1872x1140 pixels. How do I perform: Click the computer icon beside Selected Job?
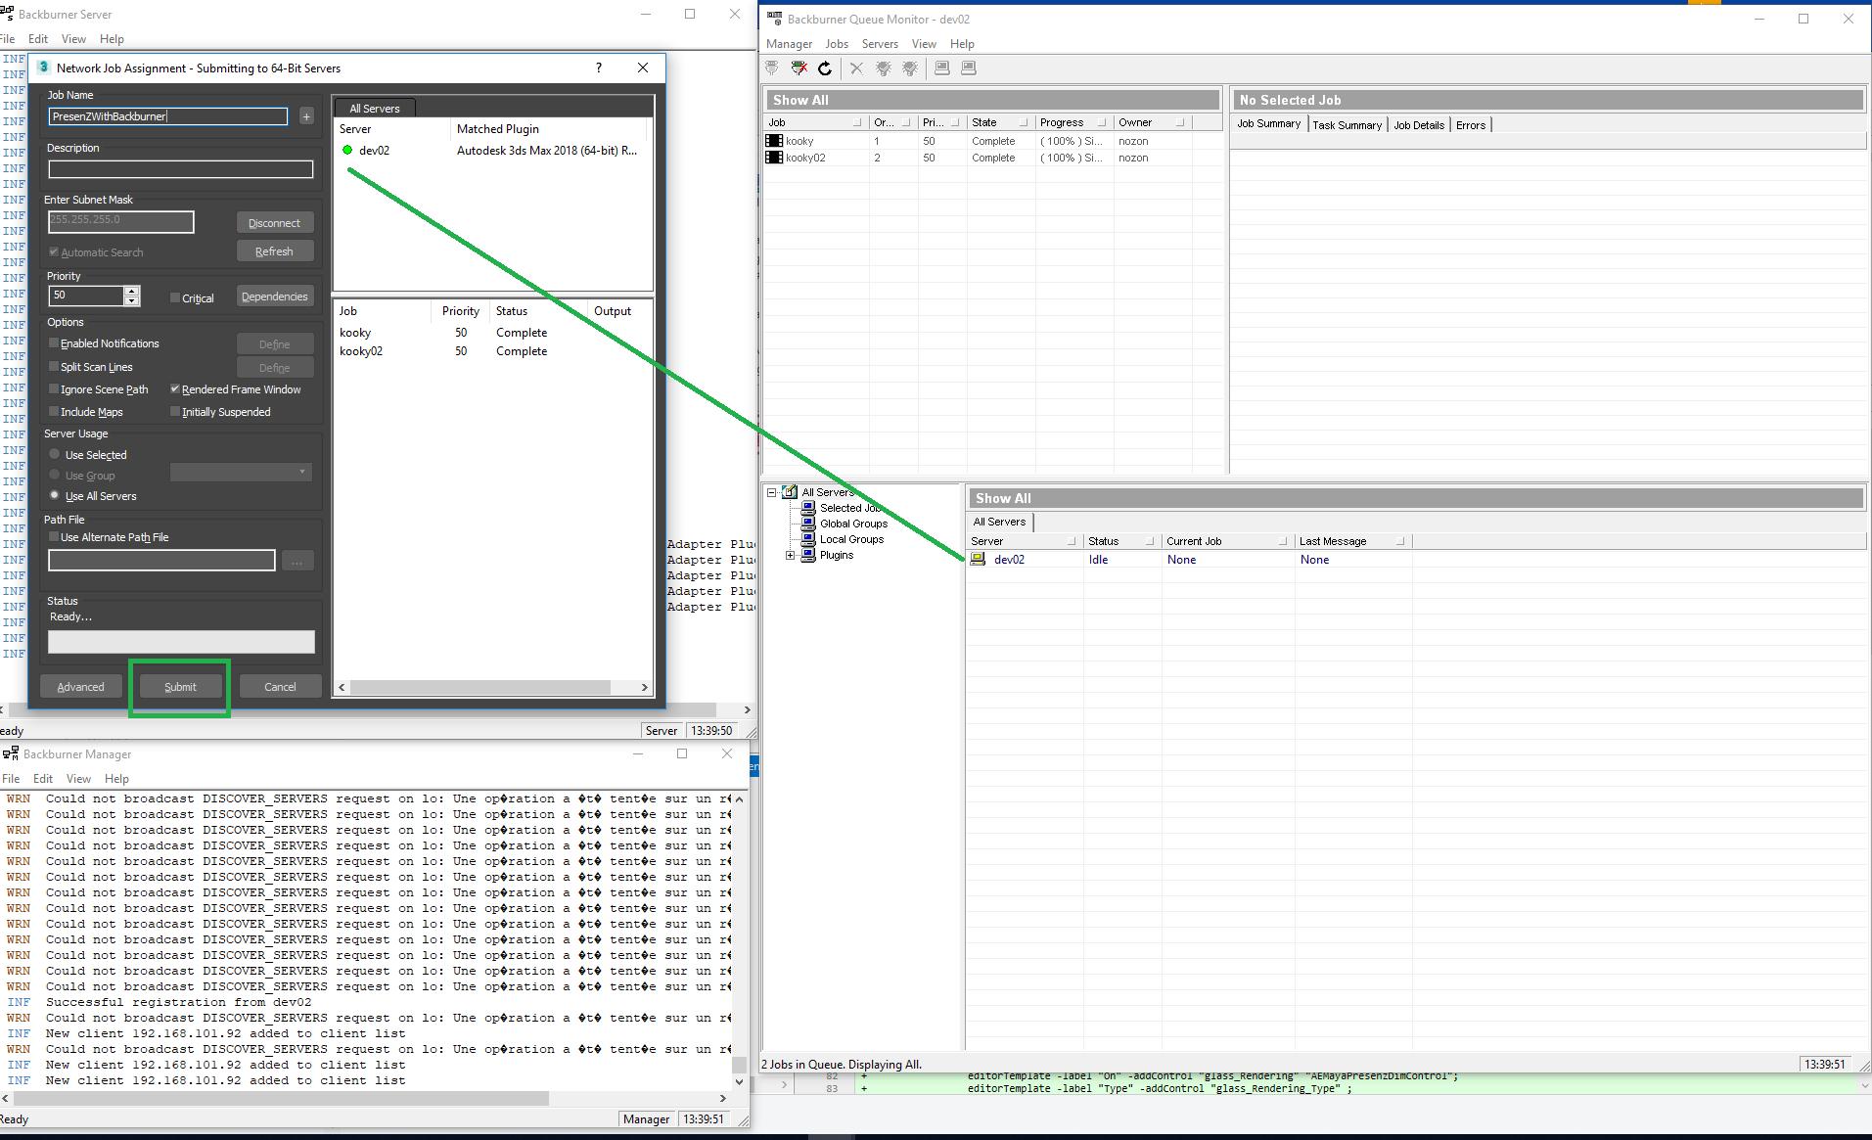[x=808, y=508]
